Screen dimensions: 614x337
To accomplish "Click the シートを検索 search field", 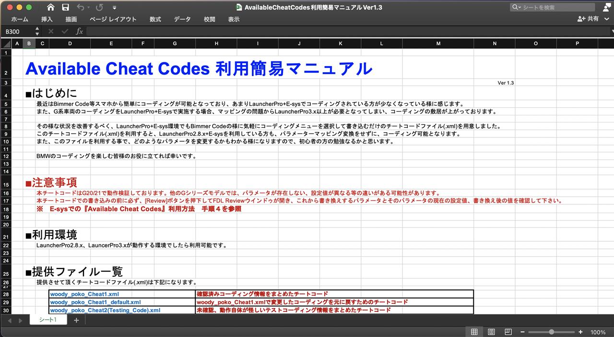I will (x=553, y=7).
